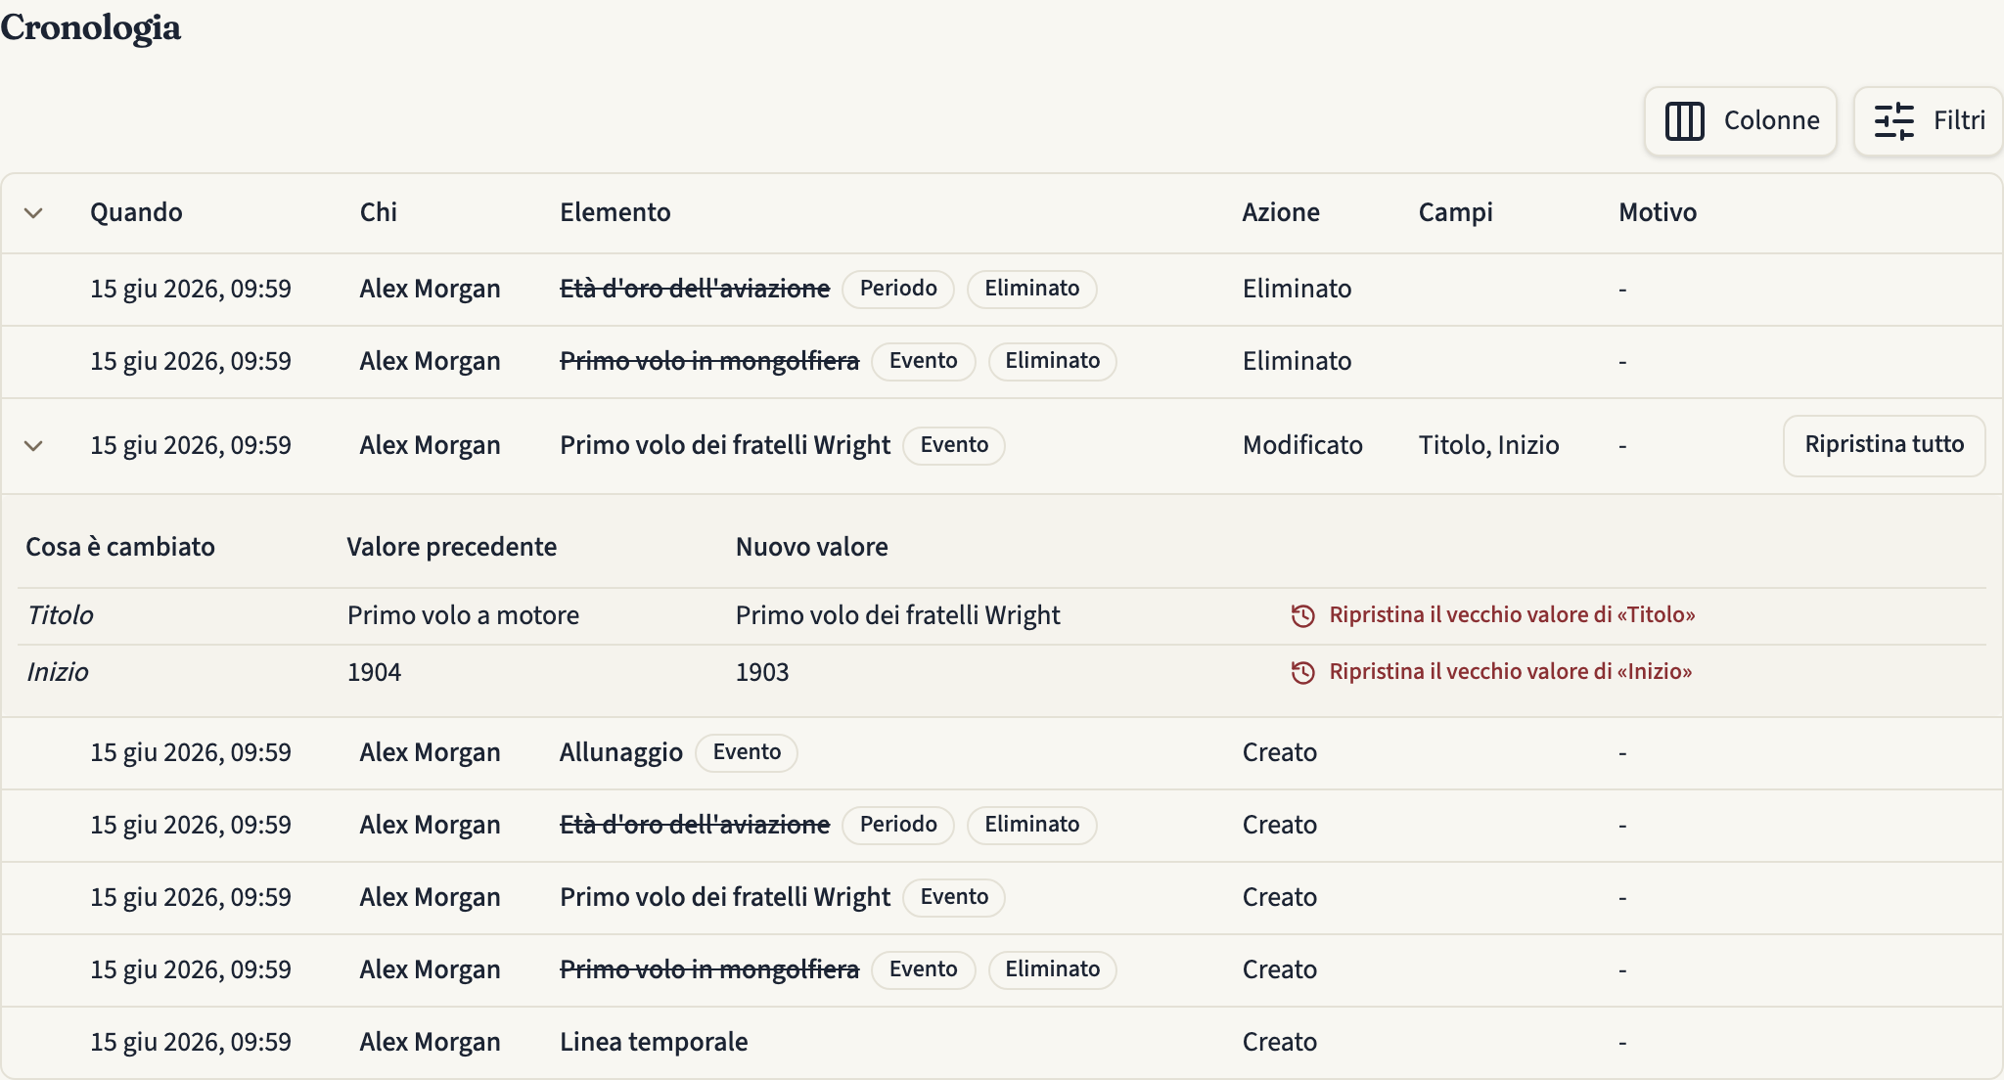
Task: Open the Allunaggio event entry
Action: (x=620, y=752)
